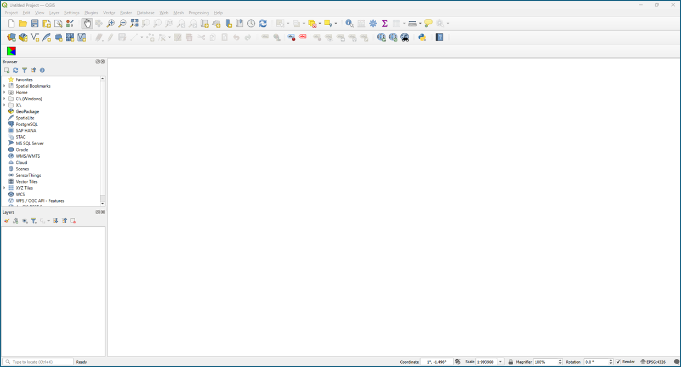Image resolution: width=681 pixels, height=367 pixels.
Task: Click New GeoPackage Layer icon
Action: pos(23,37)
